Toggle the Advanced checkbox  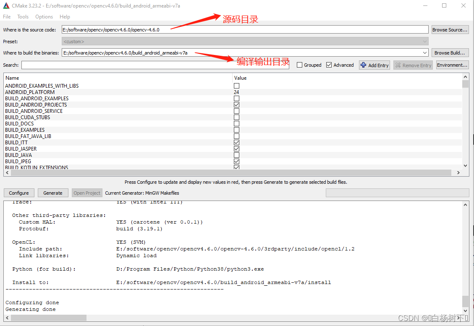click(329, 65)
